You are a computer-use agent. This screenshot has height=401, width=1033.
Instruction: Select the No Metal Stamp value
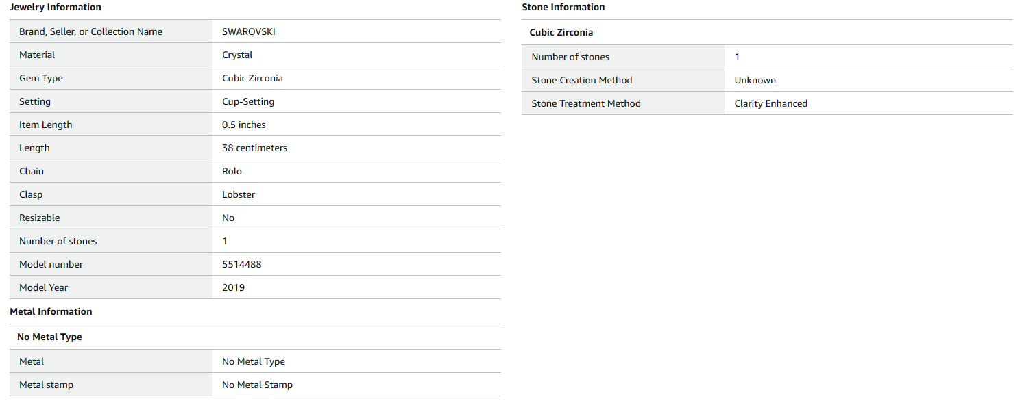point(257,385)
